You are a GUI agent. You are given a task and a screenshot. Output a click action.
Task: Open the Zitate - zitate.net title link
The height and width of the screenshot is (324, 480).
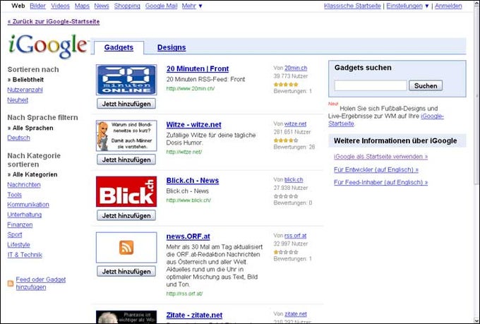tap(194, 315)
